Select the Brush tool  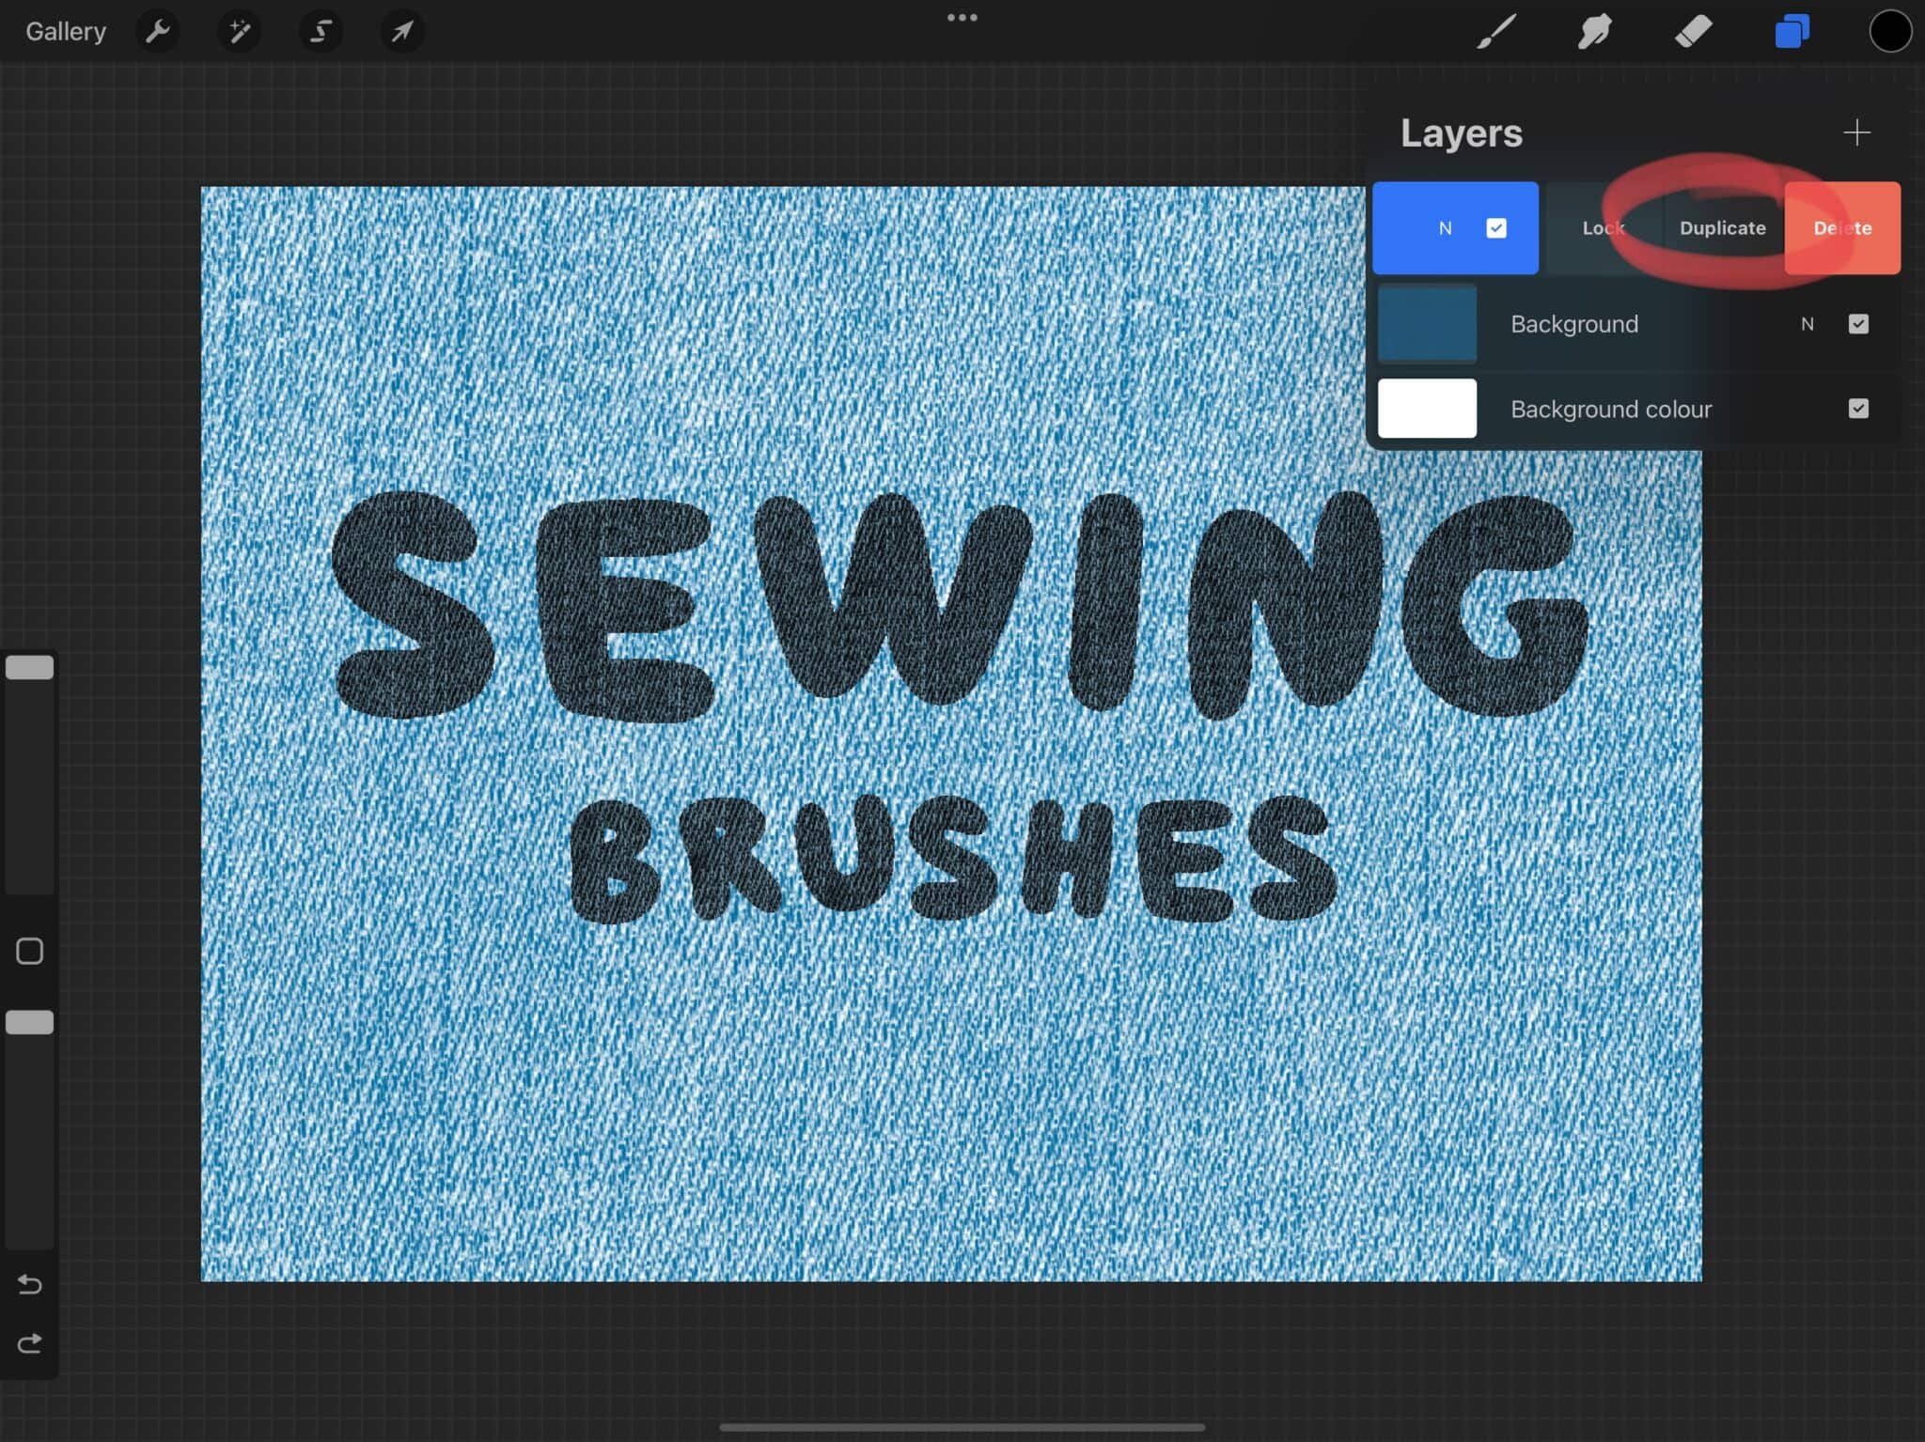click(x=1496, y=32)
